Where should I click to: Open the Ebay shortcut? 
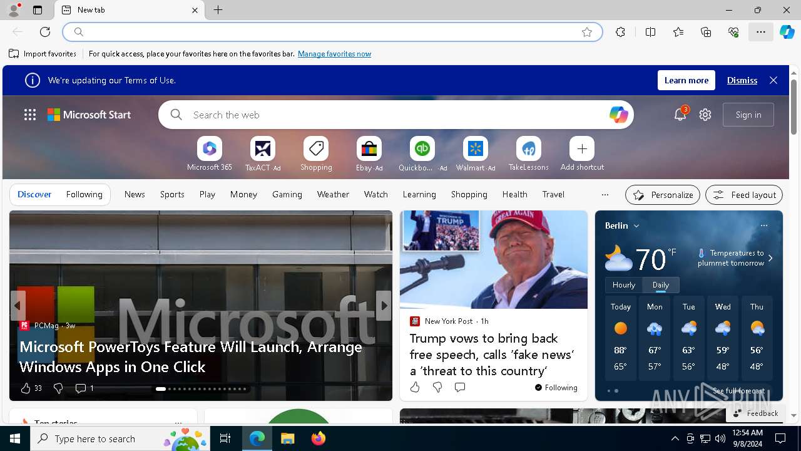click(369, 154)
